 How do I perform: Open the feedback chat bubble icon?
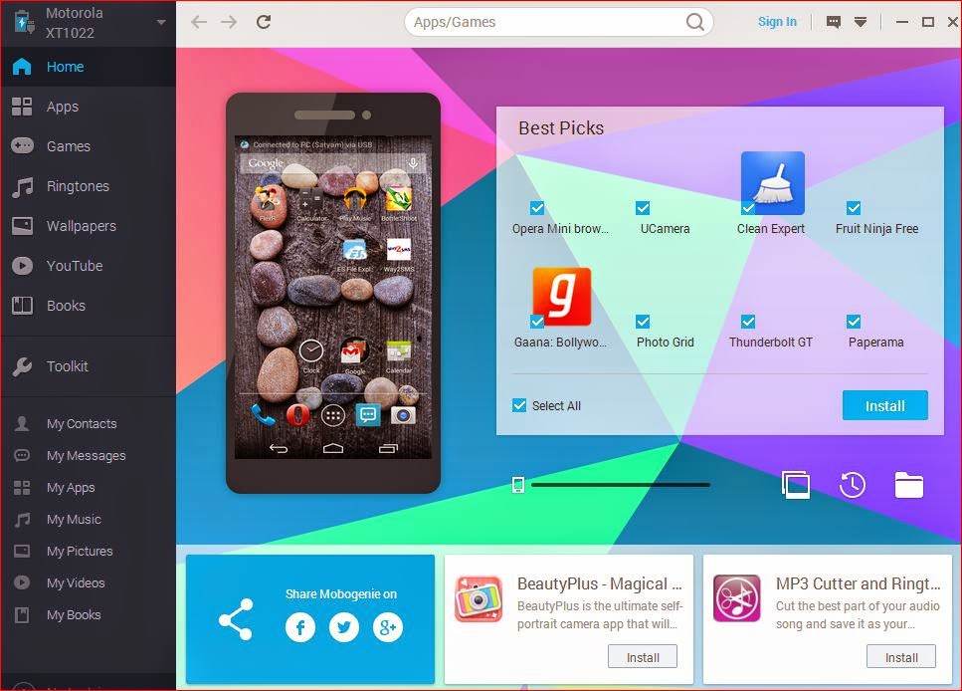(833, 22)
